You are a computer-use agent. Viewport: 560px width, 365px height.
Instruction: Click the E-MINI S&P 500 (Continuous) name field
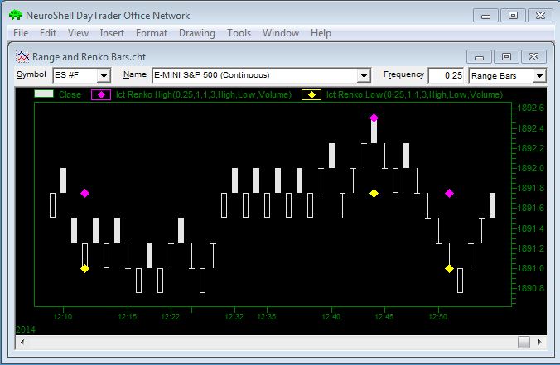click(x=255, y=75)
